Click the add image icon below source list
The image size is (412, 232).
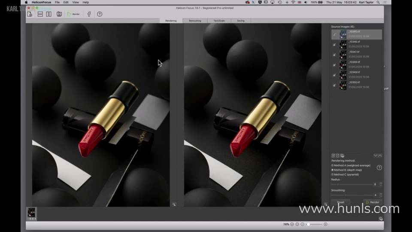point(333,156)
